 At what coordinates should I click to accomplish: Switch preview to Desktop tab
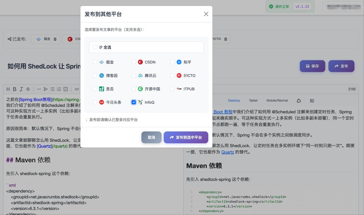click(x=234, y=100)
